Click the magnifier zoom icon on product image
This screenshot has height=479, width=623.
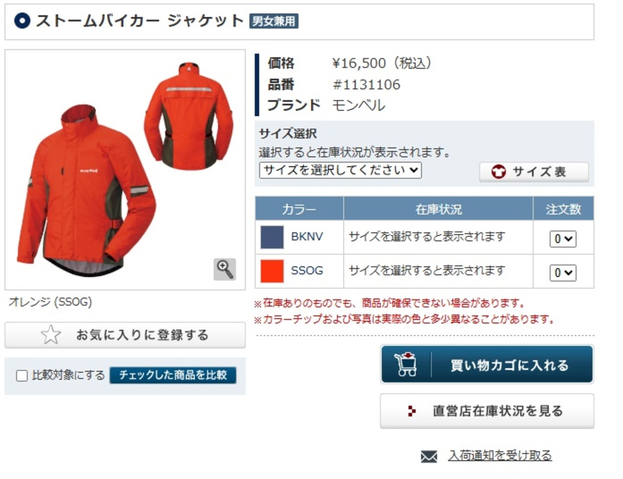tap(224, 269)
